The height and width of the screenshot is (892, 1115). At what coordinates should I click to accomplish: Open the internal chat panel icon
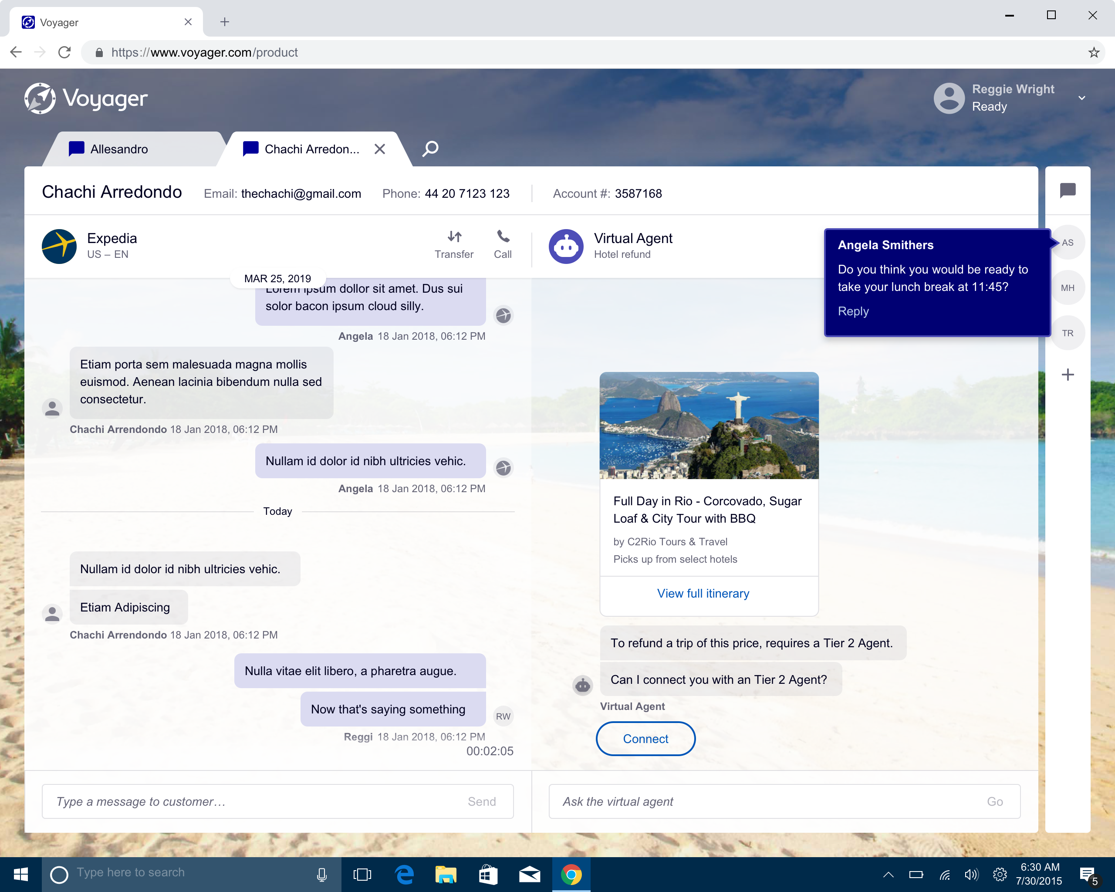point(1068,190)
